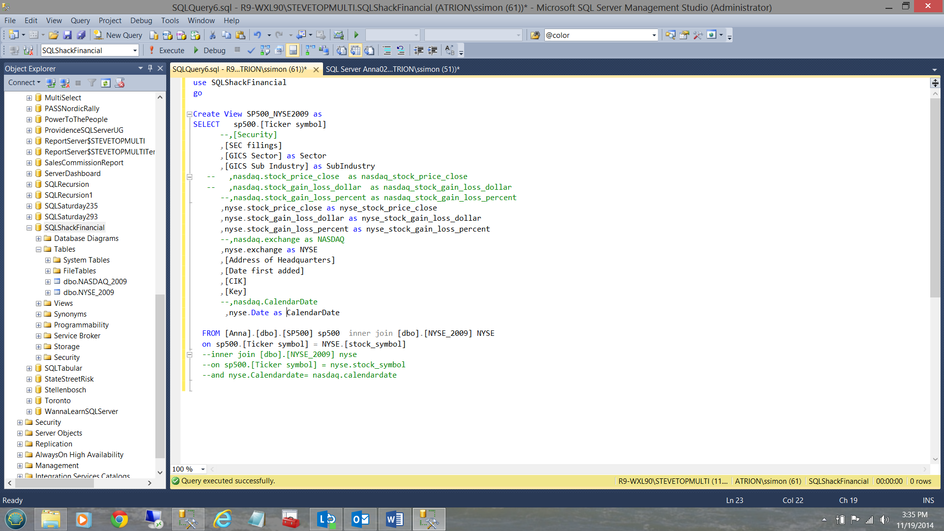This screenshot has width=944, height=531.
Task: Toggle Results to Grid output mode
Action: [x=355, y=50]
